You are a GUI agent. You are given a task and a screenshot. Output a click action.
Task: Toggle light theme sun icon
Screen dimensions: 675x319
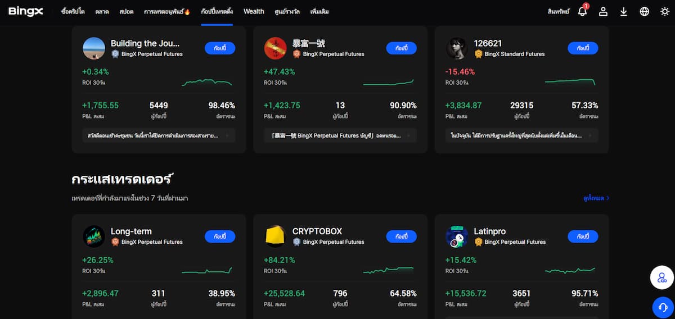[665, 11]
